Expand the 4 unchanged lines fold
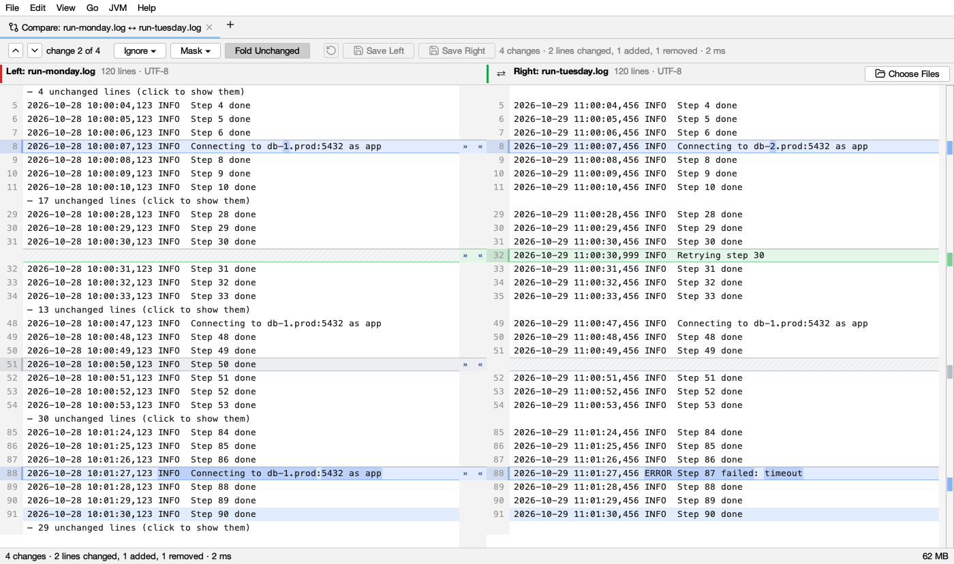This screenshot has width=954, height=564. 136,92
